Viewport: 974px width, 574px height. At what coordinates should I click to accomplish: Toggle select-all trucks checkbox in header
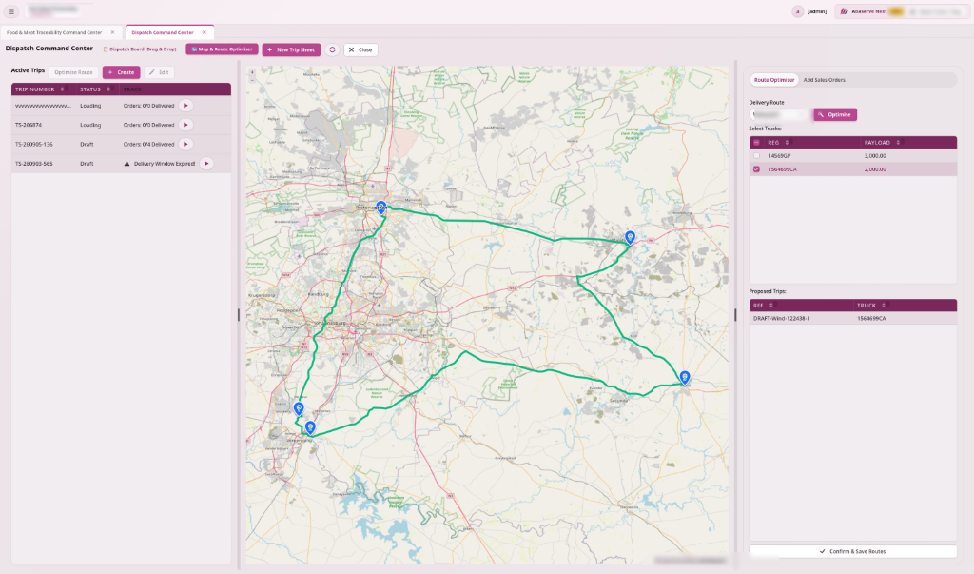(x=756, y=143)
